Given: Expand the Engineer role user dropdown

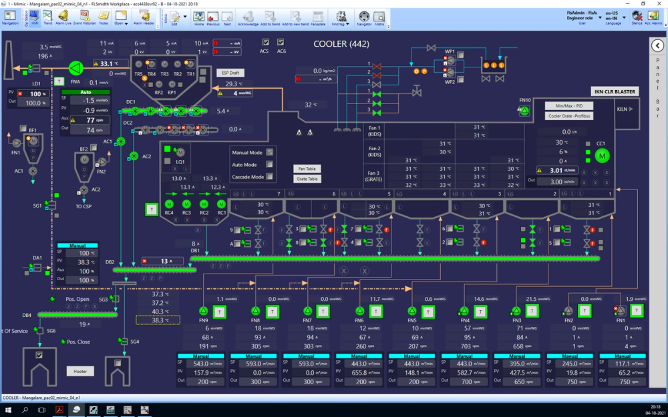Looking at the screenshot, I should (x=600, y=18).
